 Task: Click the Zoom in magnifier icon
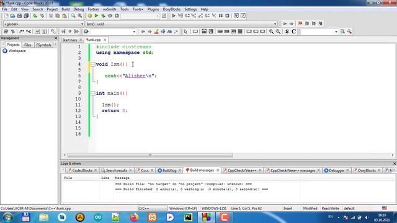[x=272, y=32]
